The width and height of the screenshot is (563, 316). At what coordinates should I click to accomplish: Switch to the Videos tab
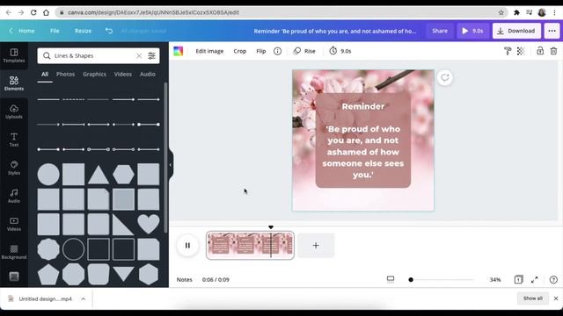tap(123, 75)
